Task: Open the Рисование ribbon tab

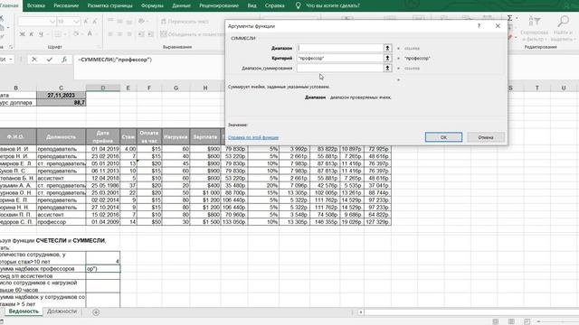Action: click(66, 5)
